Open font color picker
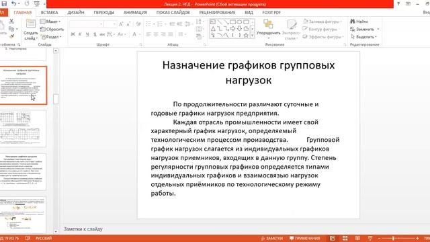Screen dimensions: 430x242 point(136,34)
